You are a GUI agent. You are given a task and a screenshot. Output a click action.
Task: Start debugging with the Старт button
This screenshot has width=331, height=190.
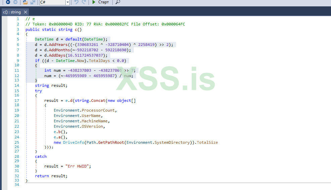(101, 2)
